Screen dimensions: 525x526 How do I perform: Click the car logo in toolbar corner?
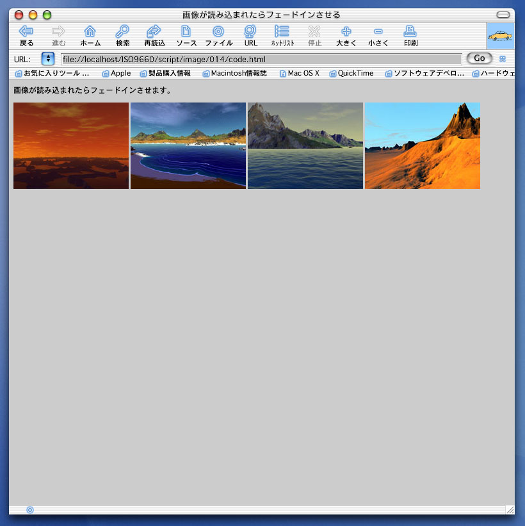500,36
